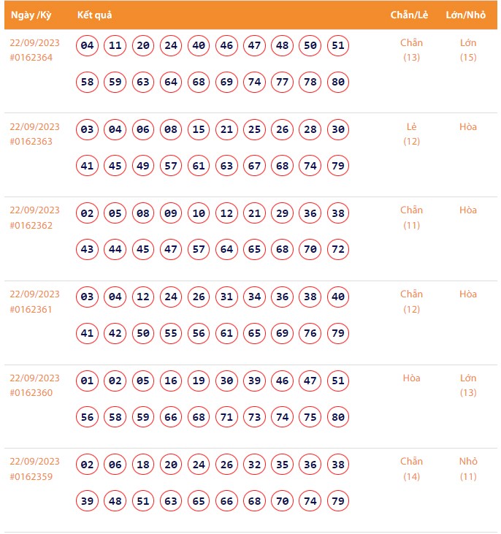Screen dimensions: 501x534
Task: Click ball 80 in draw #0162364
Action: (337, 82)
